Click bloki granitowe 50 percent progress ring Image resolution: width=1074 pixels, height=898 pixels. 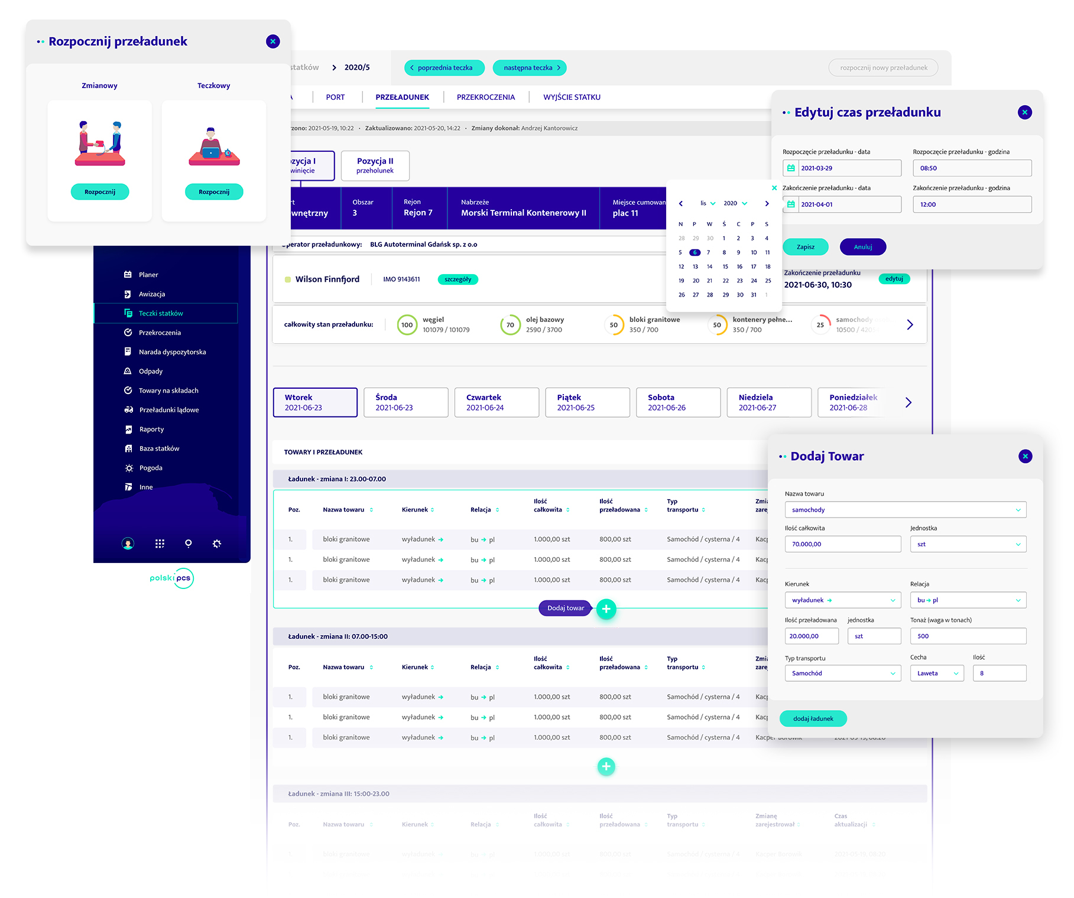(x=614, y=325)
